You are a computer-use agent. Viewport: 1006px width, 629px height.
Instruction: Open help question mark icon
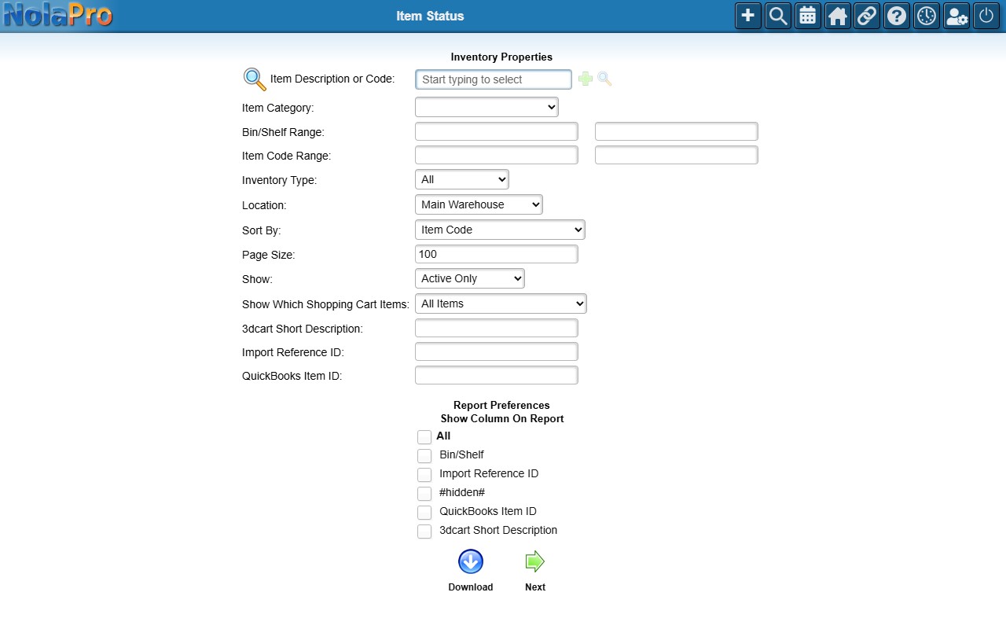click(897, 16)
